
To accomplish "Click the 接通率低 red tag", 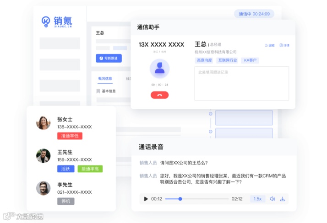I will pyautogui.click(x=70, y=136).
